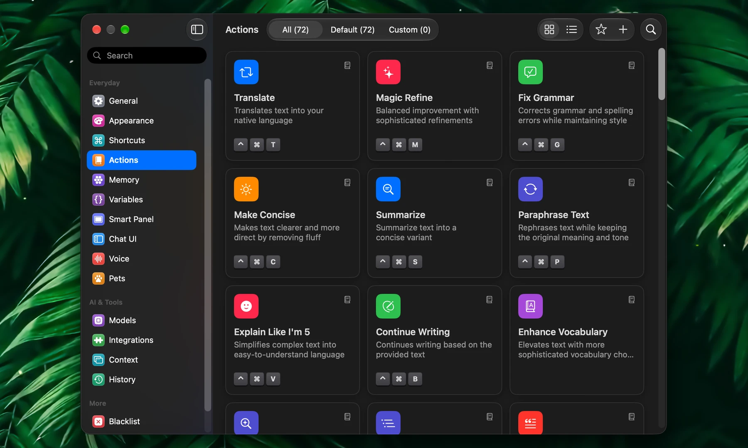Click the sidebar vertical scrollbar
Image resolution: width=748 pixels, height=448 pixels.
(x=207, y=245)
